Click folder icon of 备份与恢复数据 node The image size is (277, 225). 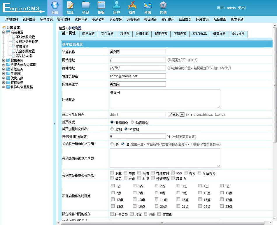pos(8,87)
